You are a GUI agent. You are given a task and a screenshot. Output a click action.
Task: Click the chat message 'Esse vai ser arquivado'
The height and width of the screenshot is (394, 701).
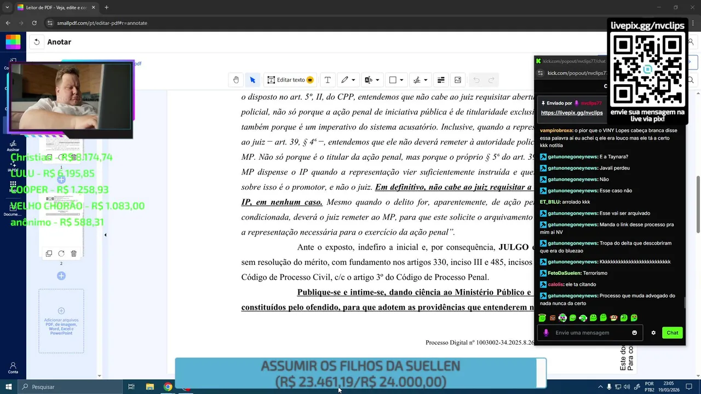[x=625, y=213]
